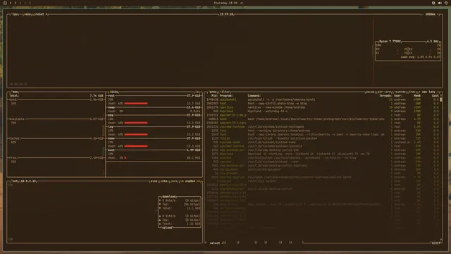Select the udiskie process row
The height and width of the screenshot is (254, 451).
323,158
